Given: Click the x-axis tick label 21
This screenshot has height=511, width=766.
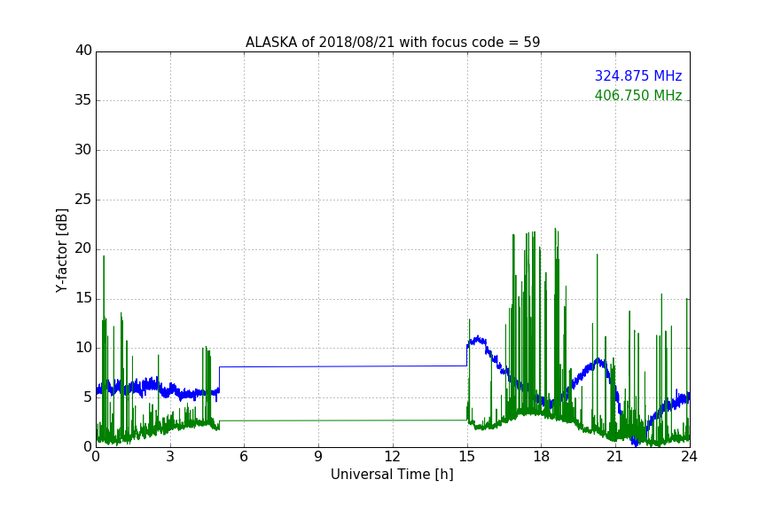Looking at the screenshot, I should pyautogui.click(x=615, y=457).
